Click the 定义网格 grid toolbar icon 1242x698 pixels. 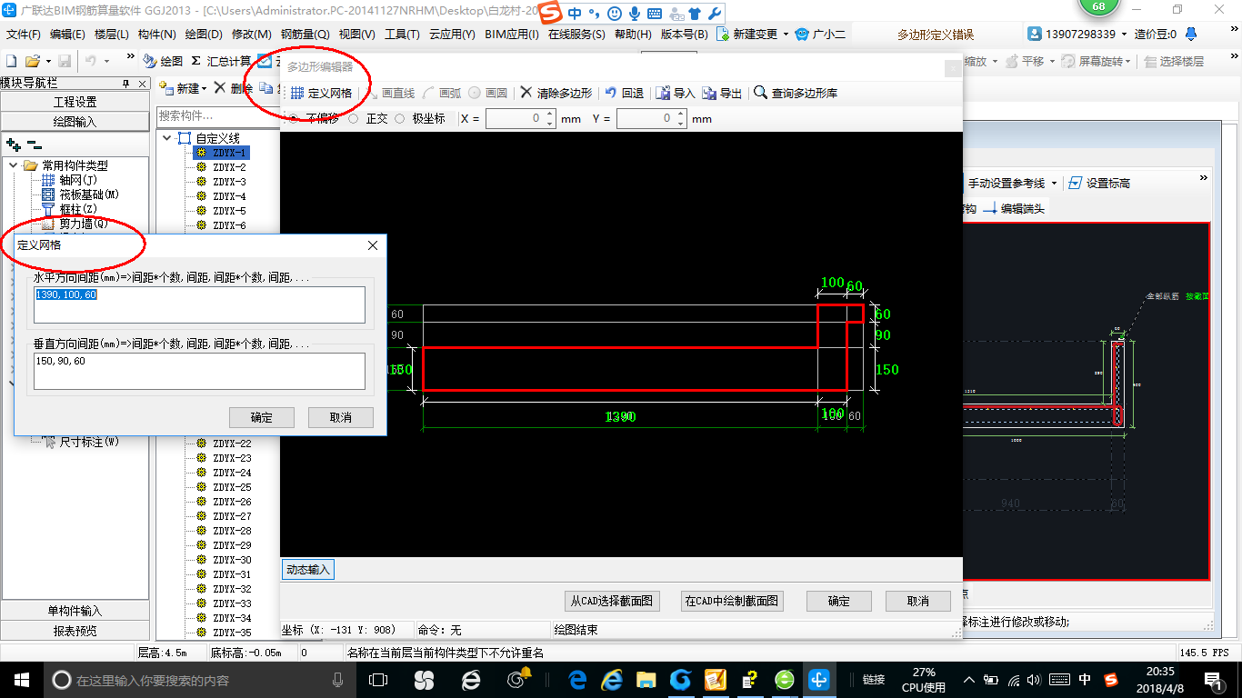[x=297, y=93]
